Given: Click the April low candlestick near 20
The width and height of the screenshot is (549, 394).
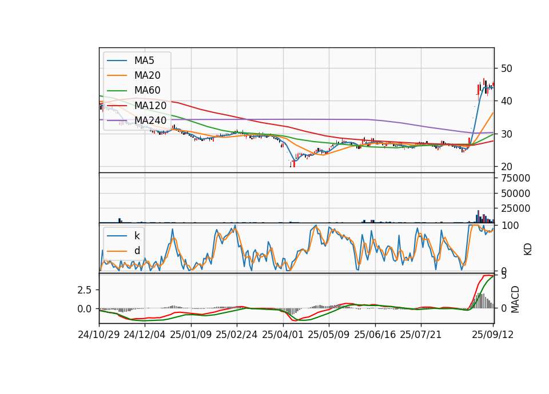Looking at the screenshot, I should coord(294,164).
